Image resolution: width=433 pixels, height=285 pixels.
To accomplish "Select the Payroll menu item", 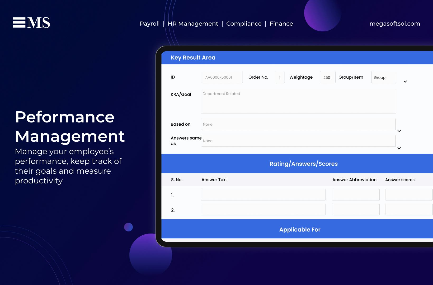I will pos(149,23).
